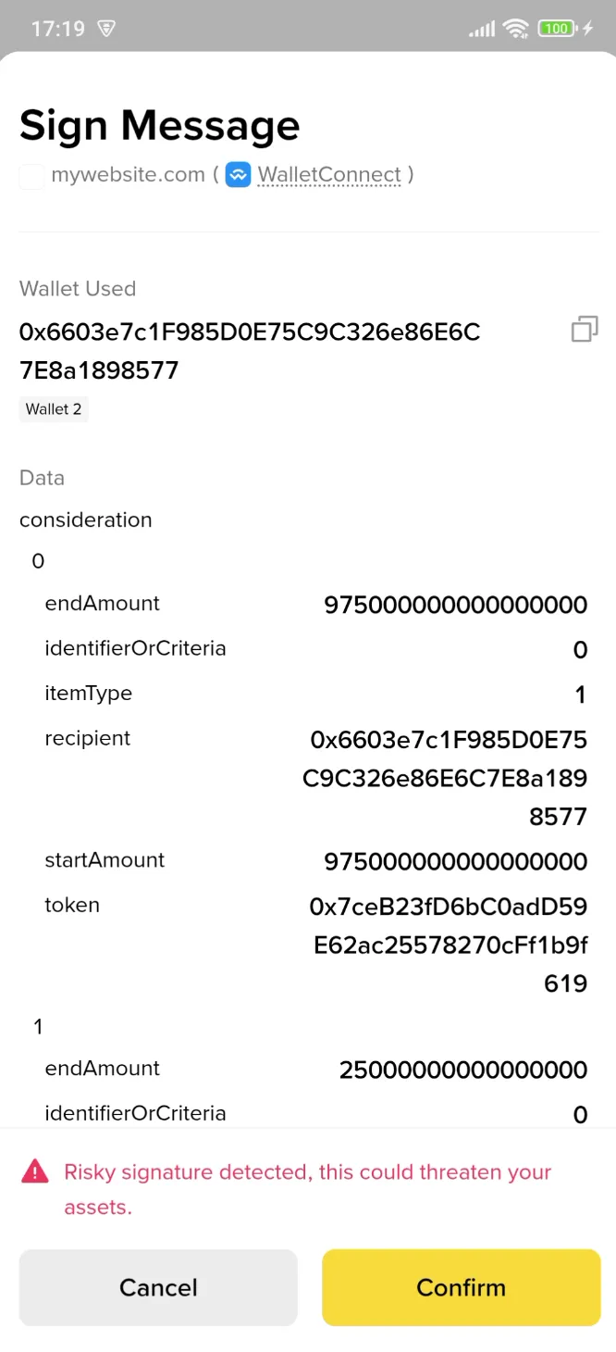Image resolution: width=616 pixels, height=1352 pixels.
Task: Select the Data section header
Action: (42, 478)
